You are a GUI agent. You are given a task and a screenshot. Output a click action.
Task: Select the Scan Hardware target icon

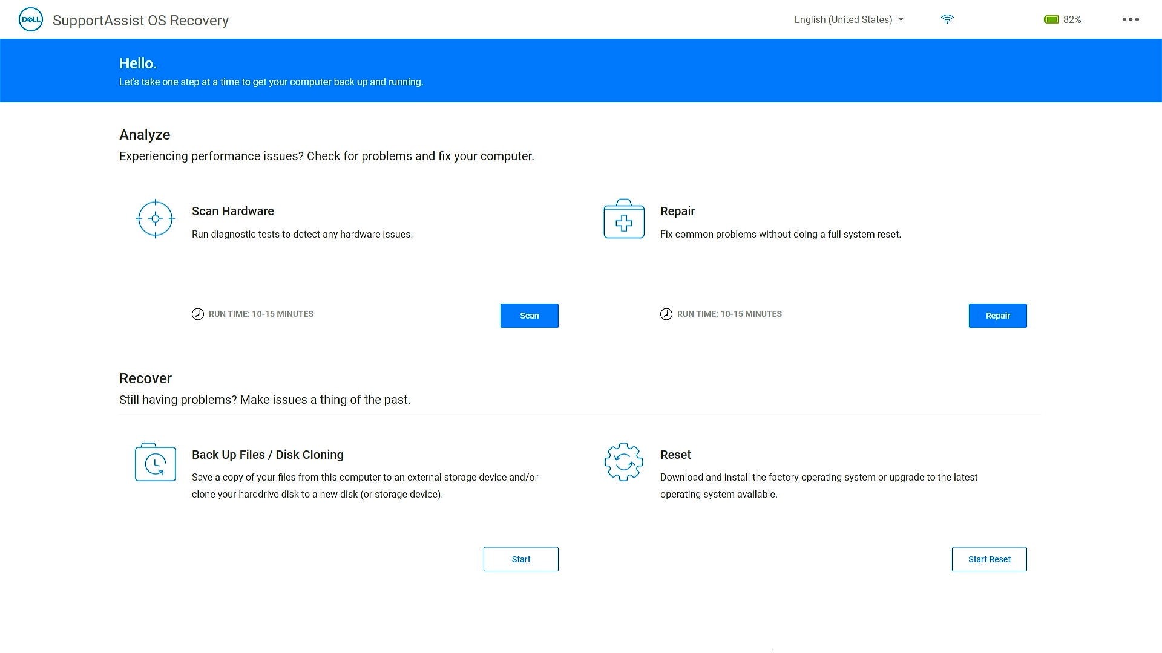155,219
